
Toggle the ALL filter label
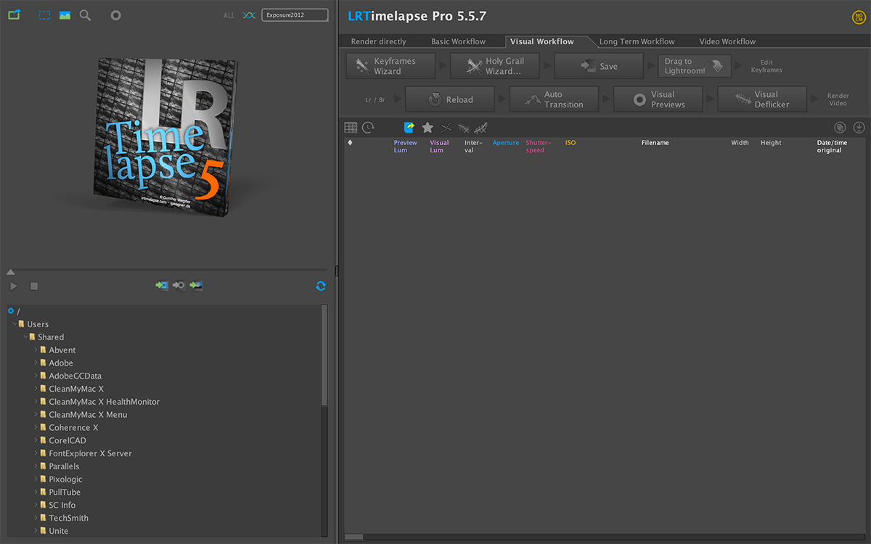pyautogui.click(x=229, y=15)
